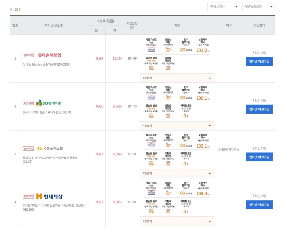Click the 보장성보험 bowl icon in 롯데손해보험 row
This screenshot has width=287, height=227.
(x=168, y=49)
